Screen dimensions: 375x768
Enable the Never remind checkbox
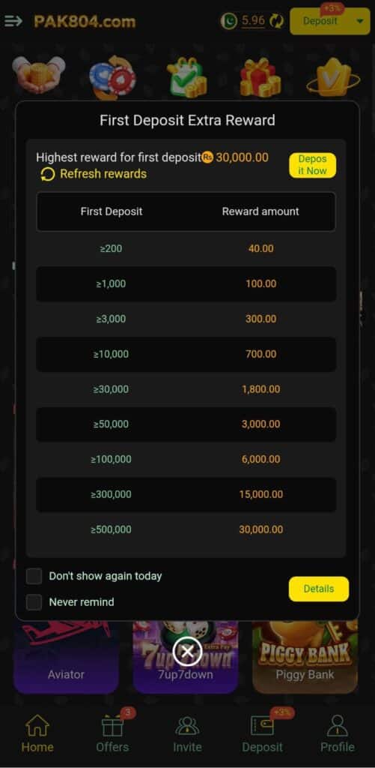click(34, 602)
